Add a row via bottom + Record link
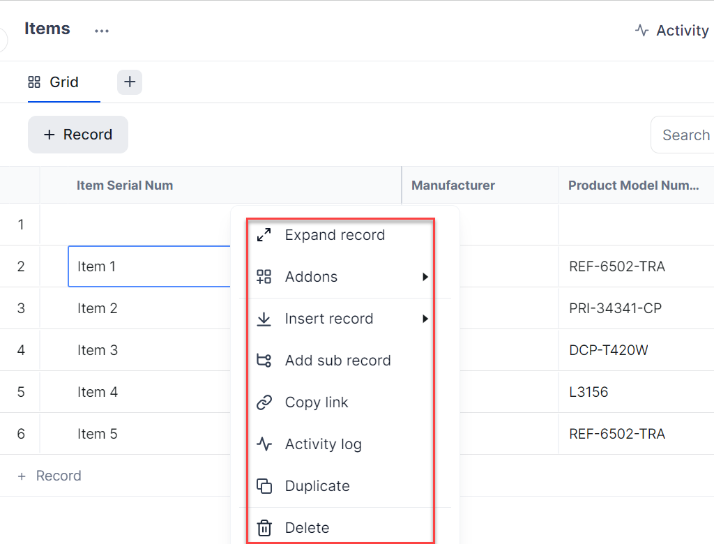This screenshot has width=714, height=544. coord(50,476)
